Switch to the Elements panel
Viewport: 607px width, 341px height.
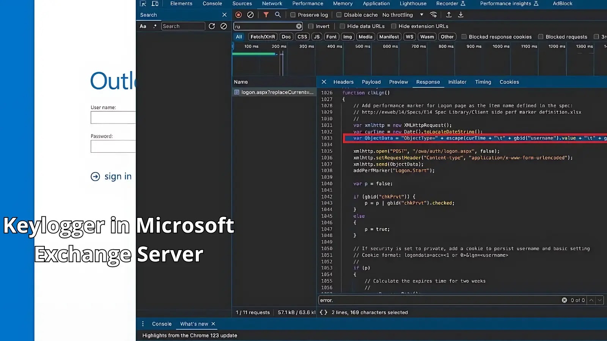click(x=181, y=3)
